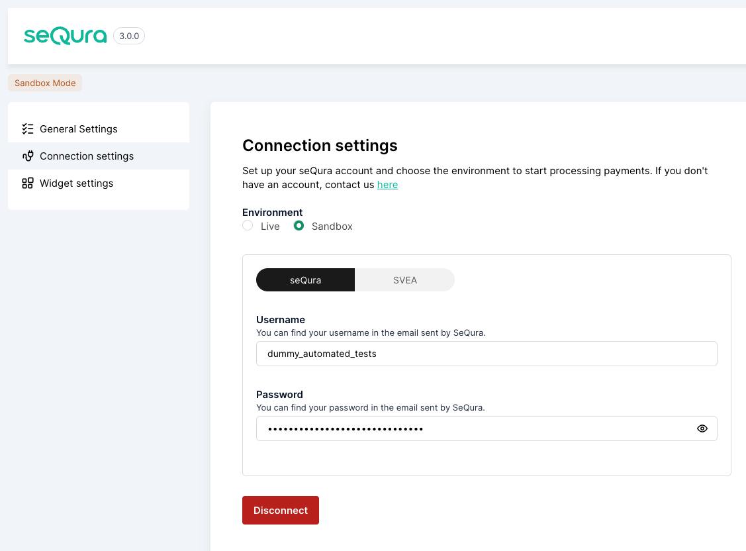Select the Live environment radio button

click(248, 226)
